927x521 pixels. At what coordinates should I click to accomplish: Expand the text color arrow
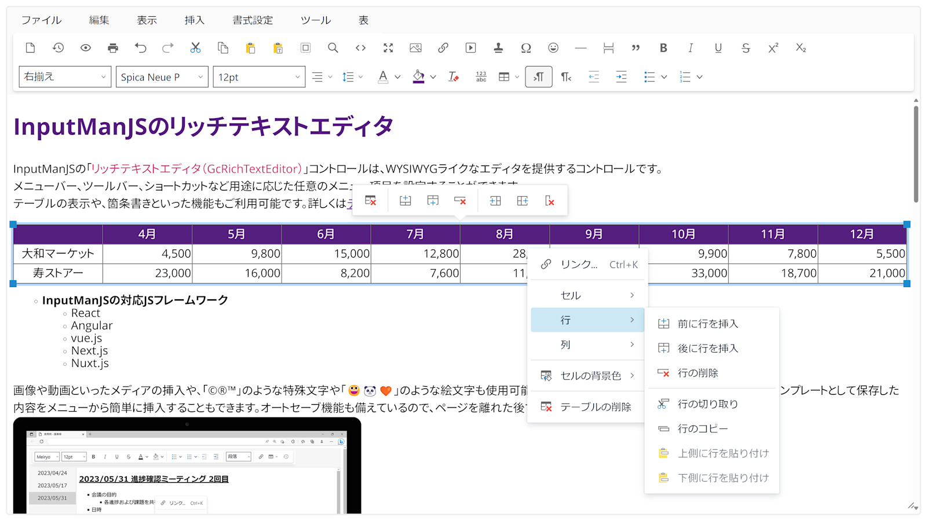pos(397,77)
